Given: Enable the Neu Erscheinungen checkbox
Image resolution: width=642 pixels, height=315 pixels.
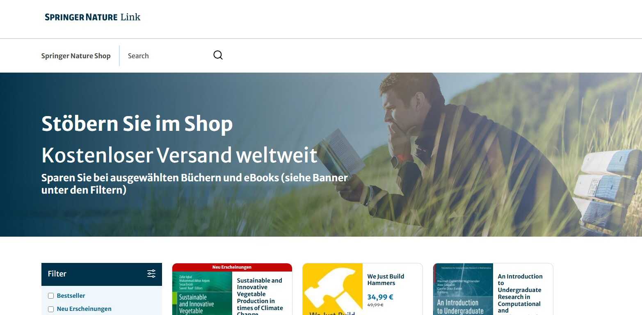Looking at the screenshot, I should pos(51,309).
